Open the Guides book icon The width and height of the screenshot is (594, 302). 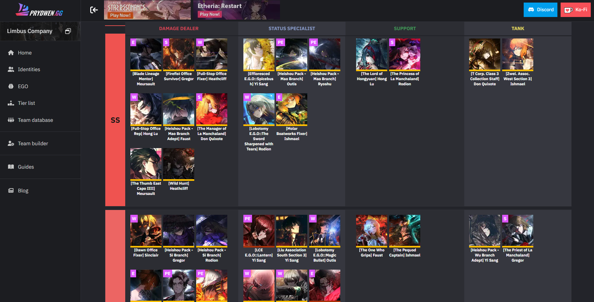[x=11, y=167]
